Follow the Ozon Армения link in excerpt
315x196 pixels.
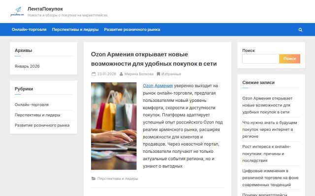(157, 86)
